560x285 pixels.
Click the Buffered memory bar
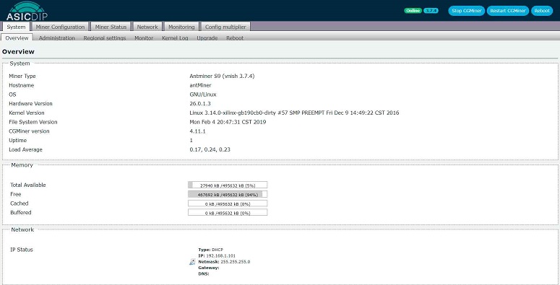tap(228, 213)
